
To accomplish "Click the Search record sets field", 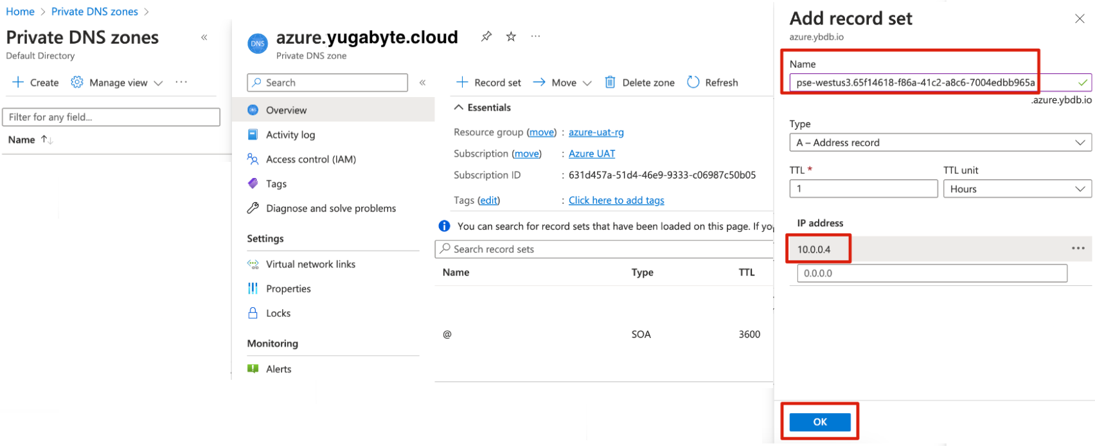I will [604, 249].
